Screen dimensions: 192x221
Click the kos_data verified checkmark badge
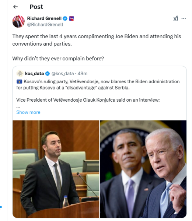[x=48, y=74]
